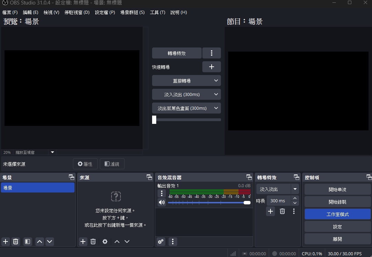Add a new source with plus icon
Screen dimensions: 372x257
click(83, 242)
